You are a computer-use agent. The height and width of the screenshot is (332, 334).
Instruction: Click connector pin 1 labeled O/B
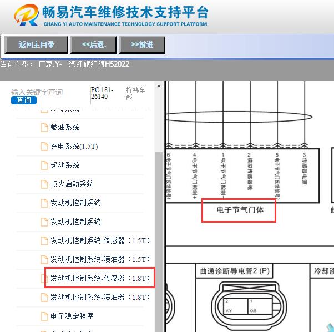[260, 306]
